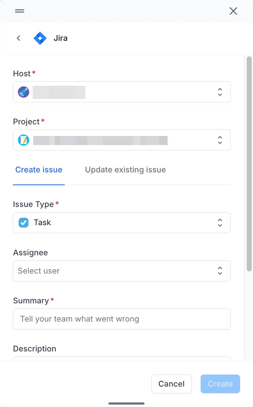Close the panel with X icon
Image resolution: width=253 pixels, height=407 pixels.
(233, 11)
